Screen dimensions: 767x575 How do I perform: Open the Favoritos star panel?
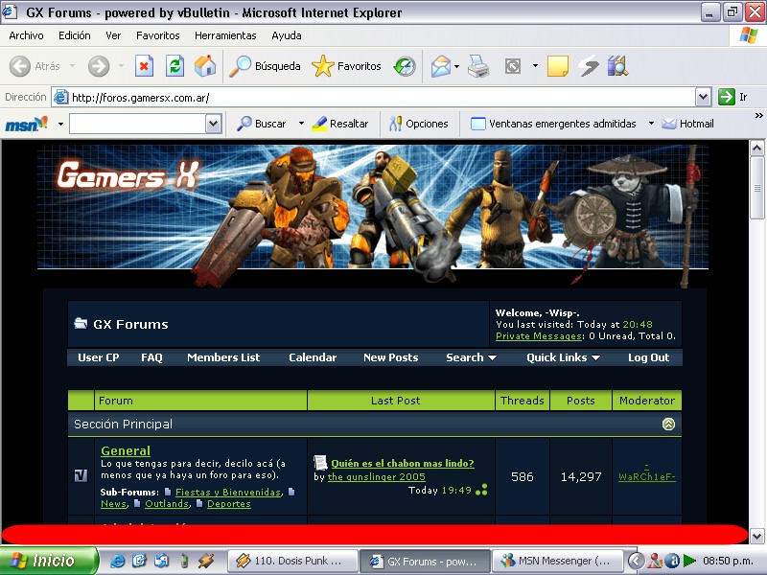[346, 66]
